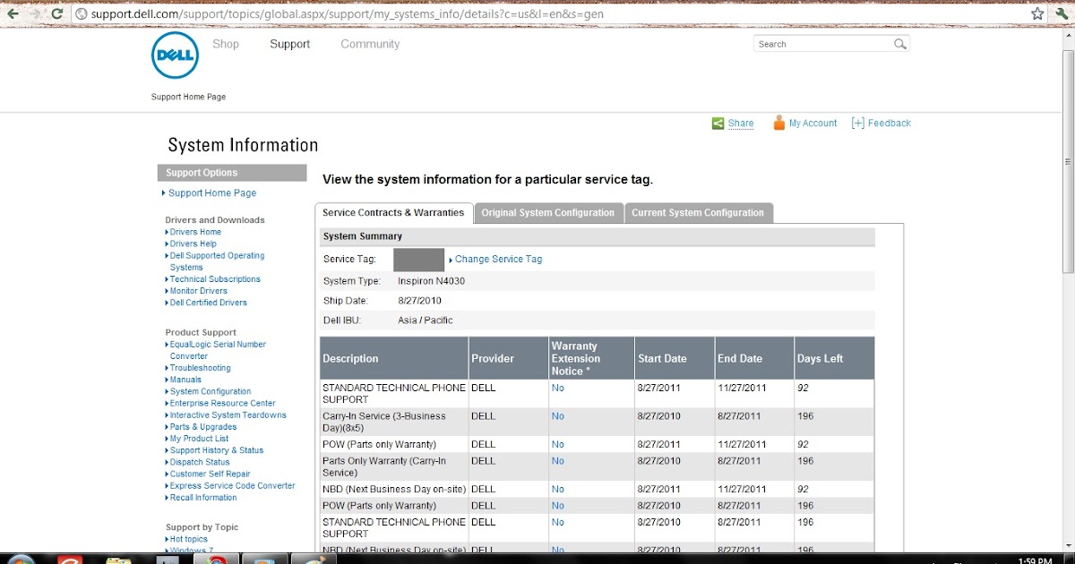Open EqualLogic Serial Number Converter link
The image size is (1075, 564).
tap(218, 350)
